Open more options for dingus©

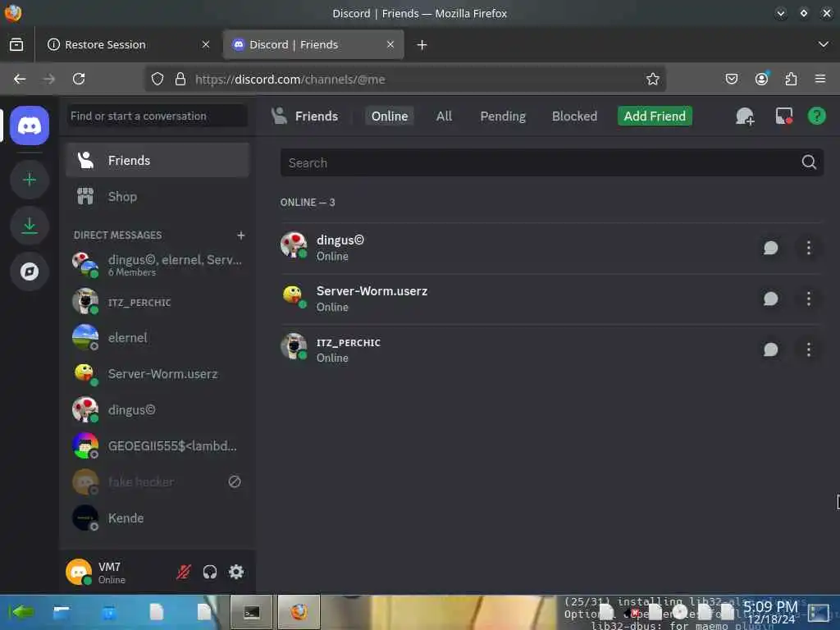(x=808, y=248)
